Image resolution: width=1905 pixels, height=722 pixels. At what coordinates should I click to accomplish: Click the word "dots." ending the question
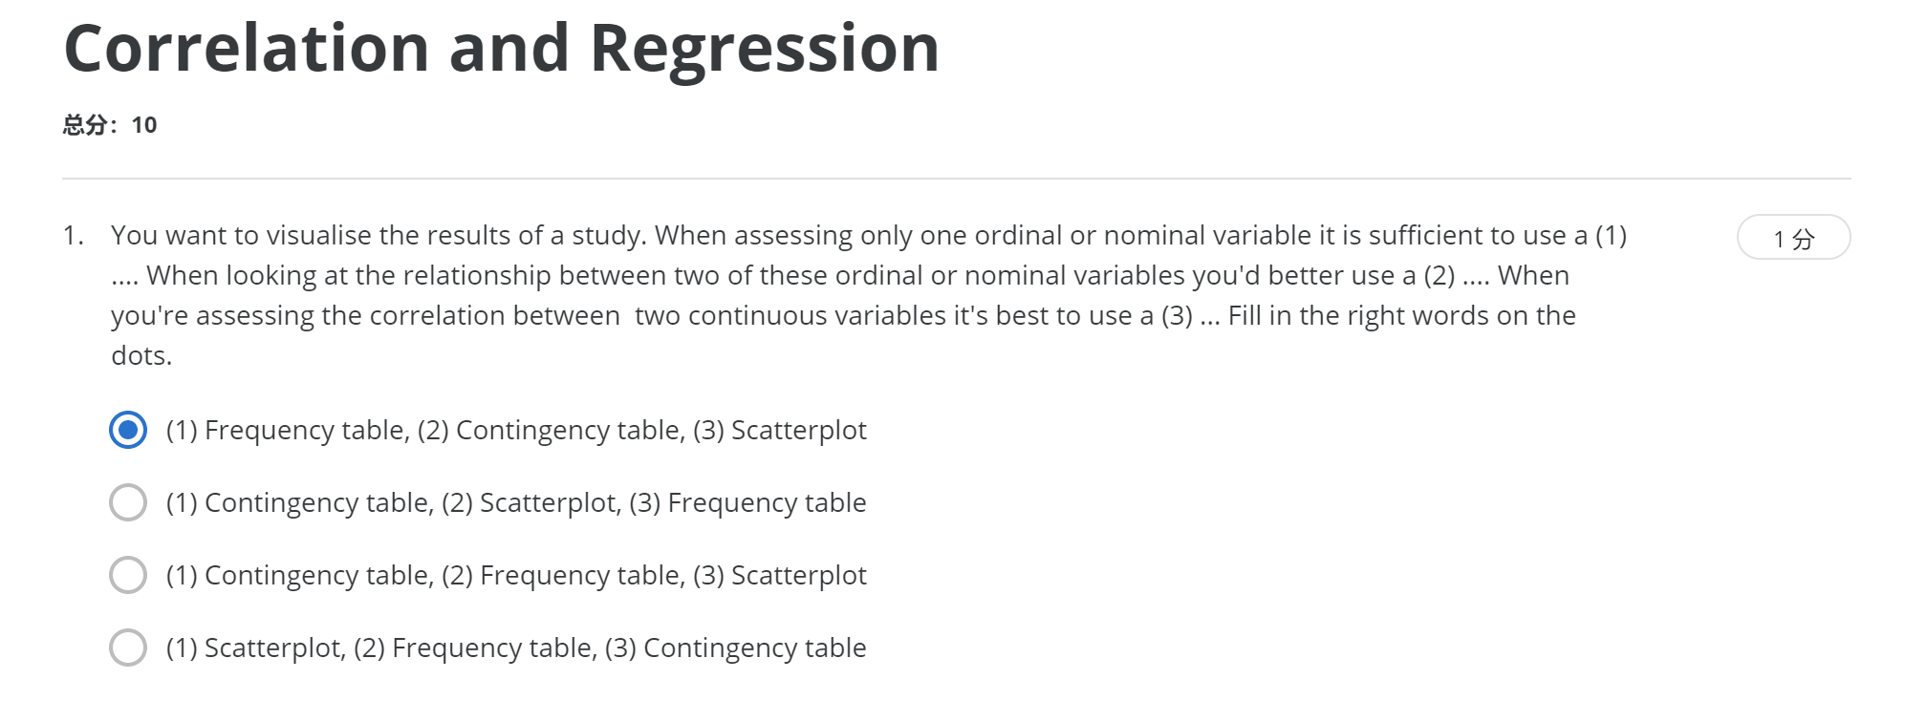(x=141, y=355)
